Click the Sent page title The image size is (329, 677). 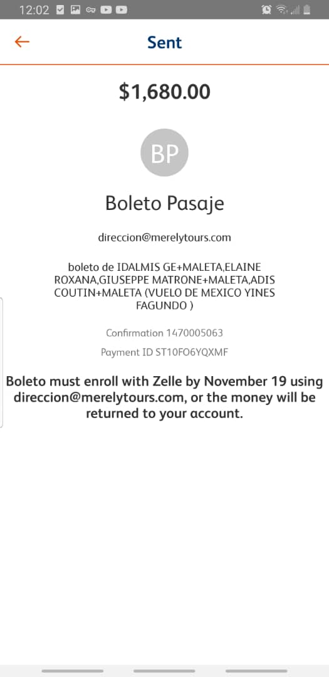tap(164, 43)
